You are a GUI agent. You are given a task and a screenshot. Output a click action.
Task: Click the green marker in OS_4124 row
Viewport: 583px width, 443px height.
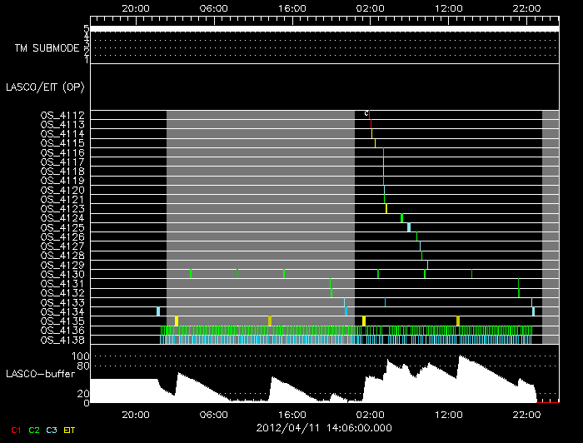tap(401, 218)
